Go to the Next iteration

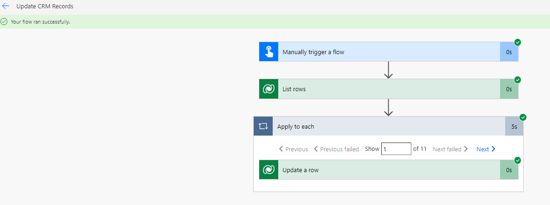click(486, 149)
